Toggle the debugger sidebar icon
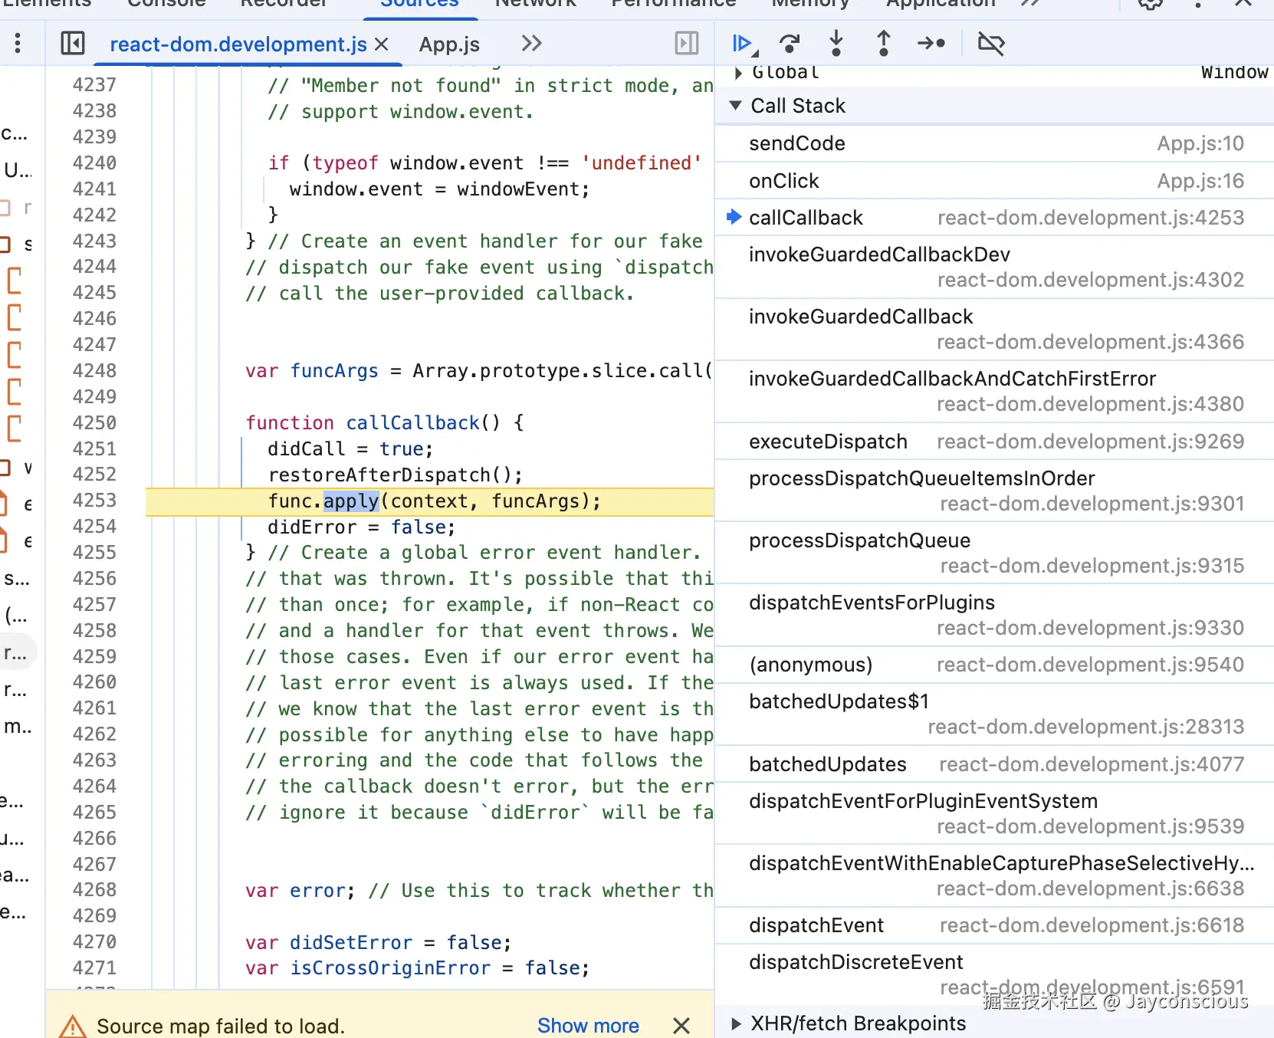 pos(687,43)
